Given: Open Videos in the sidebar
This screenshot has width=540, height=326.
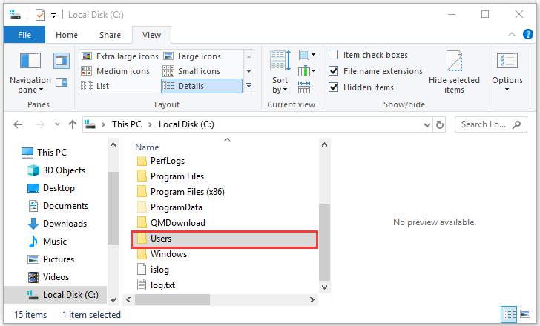Looking at the screenshot, I should click(x=56, y=277).
